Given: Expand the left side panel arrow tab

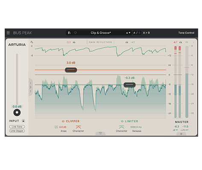Looking at the screenshot, I should click(30, 87).
